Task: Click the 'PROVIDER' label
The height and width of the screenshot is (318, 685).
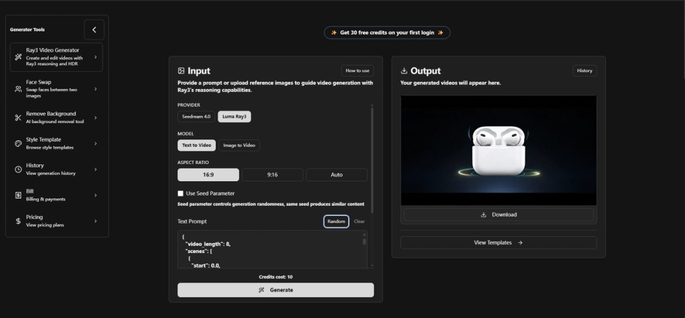Action: pyautogui.click(x=189, y=105)
